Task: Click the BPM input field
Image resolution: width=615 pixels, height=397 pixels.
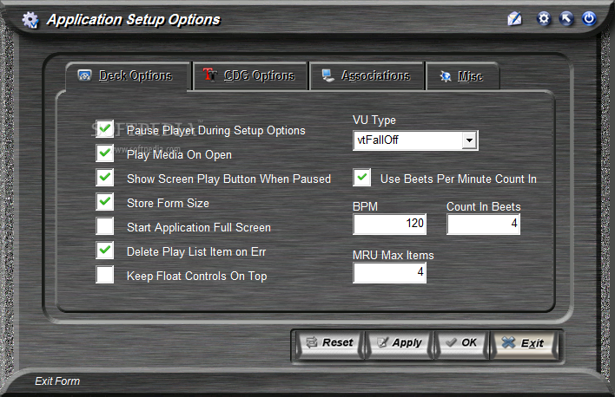Action: pyautogui.click(x=389, y=224)
